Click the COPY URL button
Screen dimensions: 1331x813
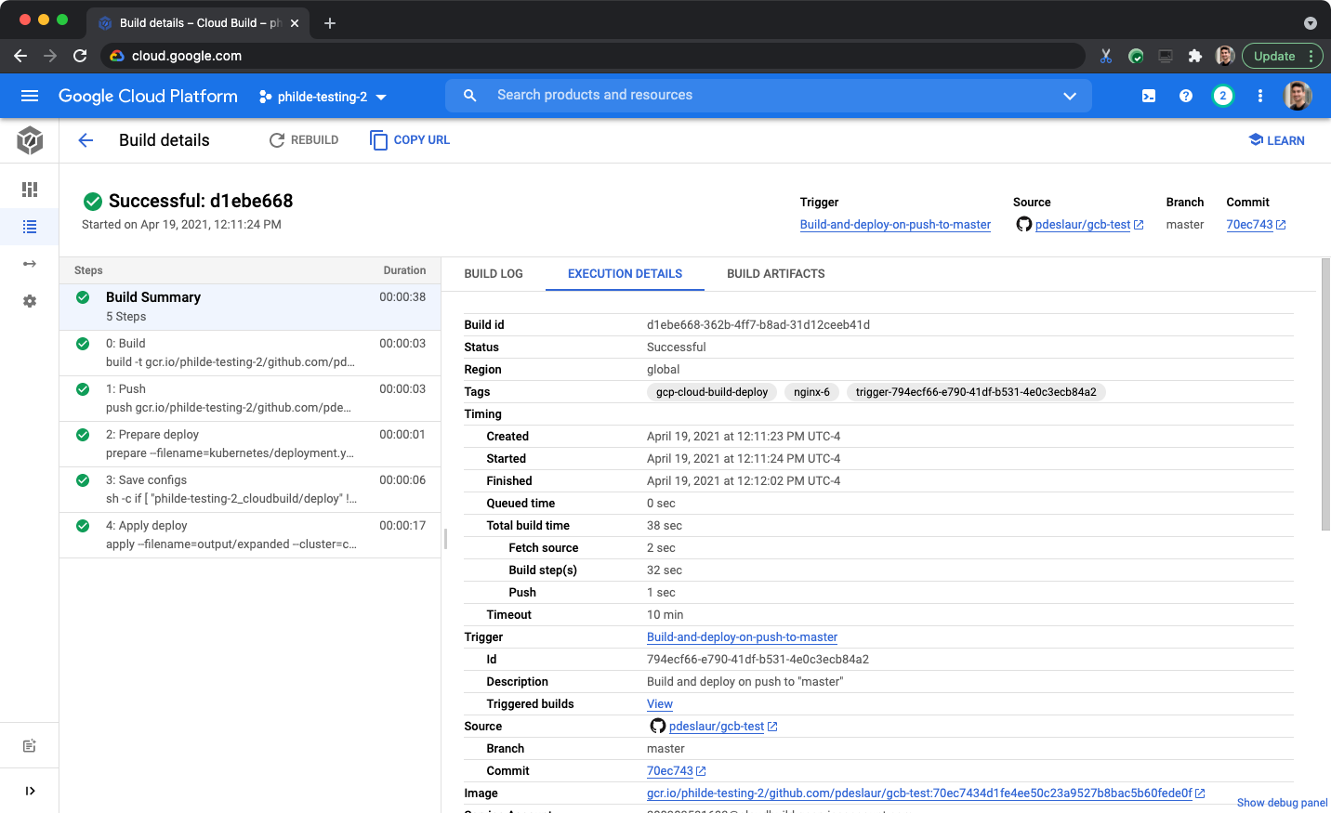tap(410, 140)
